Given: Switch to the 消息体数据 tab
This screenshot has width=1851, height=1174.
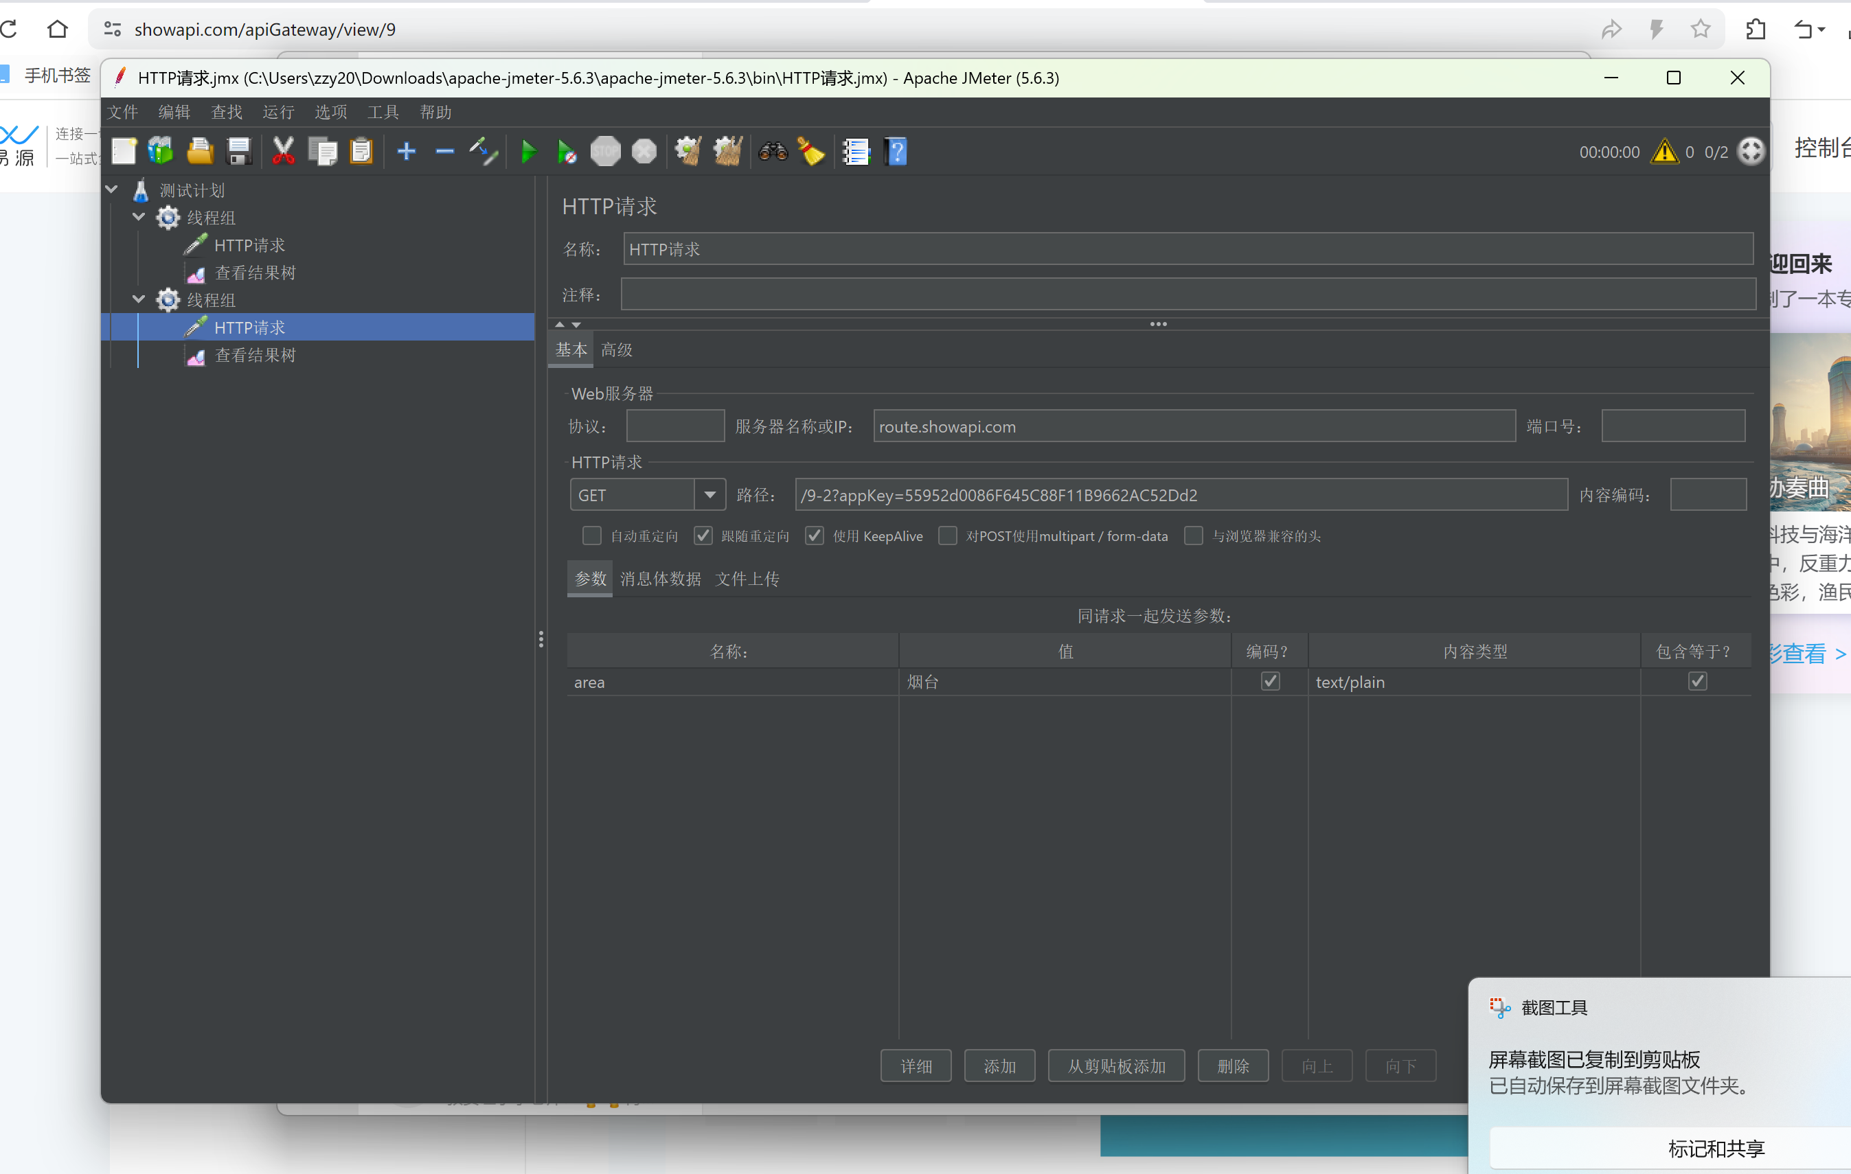Looking at the screenshot, I should coord(659,579).
